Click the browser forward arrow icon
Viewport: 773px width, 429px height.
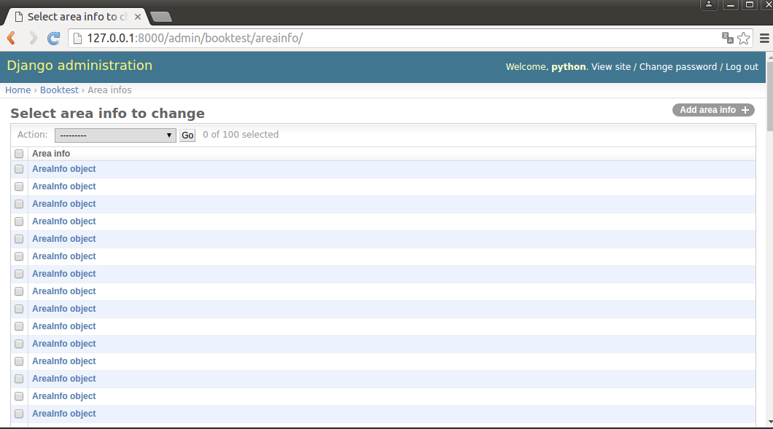(33, 39)
